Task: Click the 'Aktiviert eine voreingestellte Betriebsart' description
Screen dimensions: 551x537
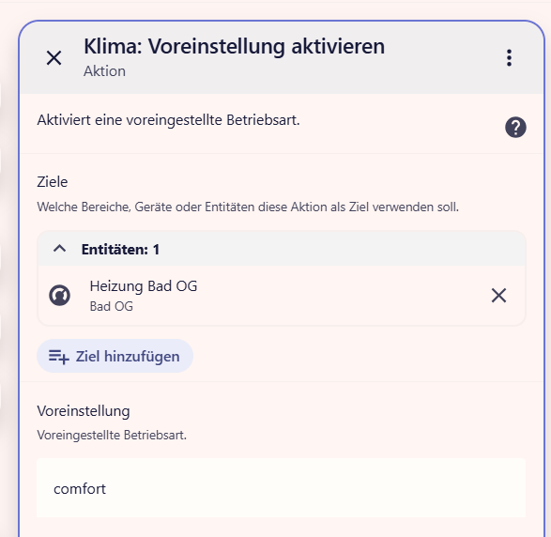Action: (168, 120)
